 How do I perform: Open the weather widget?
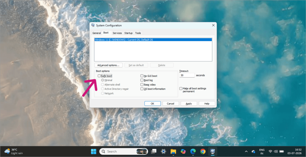14,152
